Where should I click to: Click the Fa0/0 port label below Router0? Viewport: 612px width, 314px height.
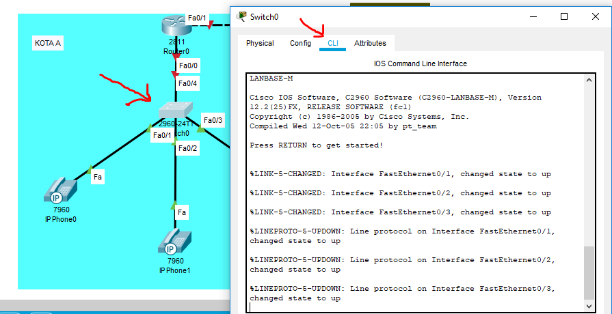click(188, 66)
